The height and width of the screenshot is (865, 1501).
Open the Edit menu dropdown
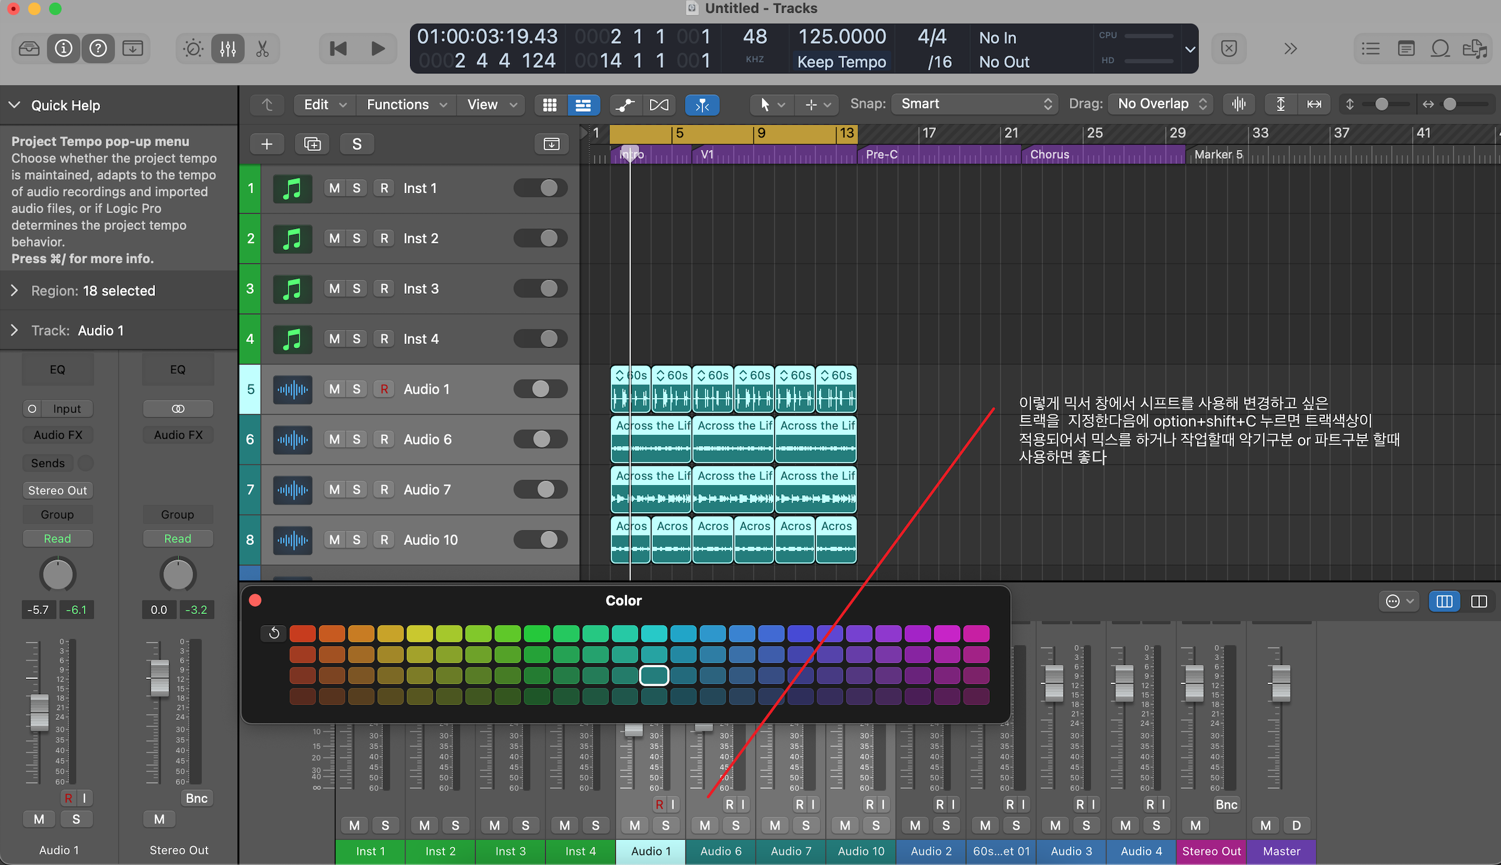(324, 105)
